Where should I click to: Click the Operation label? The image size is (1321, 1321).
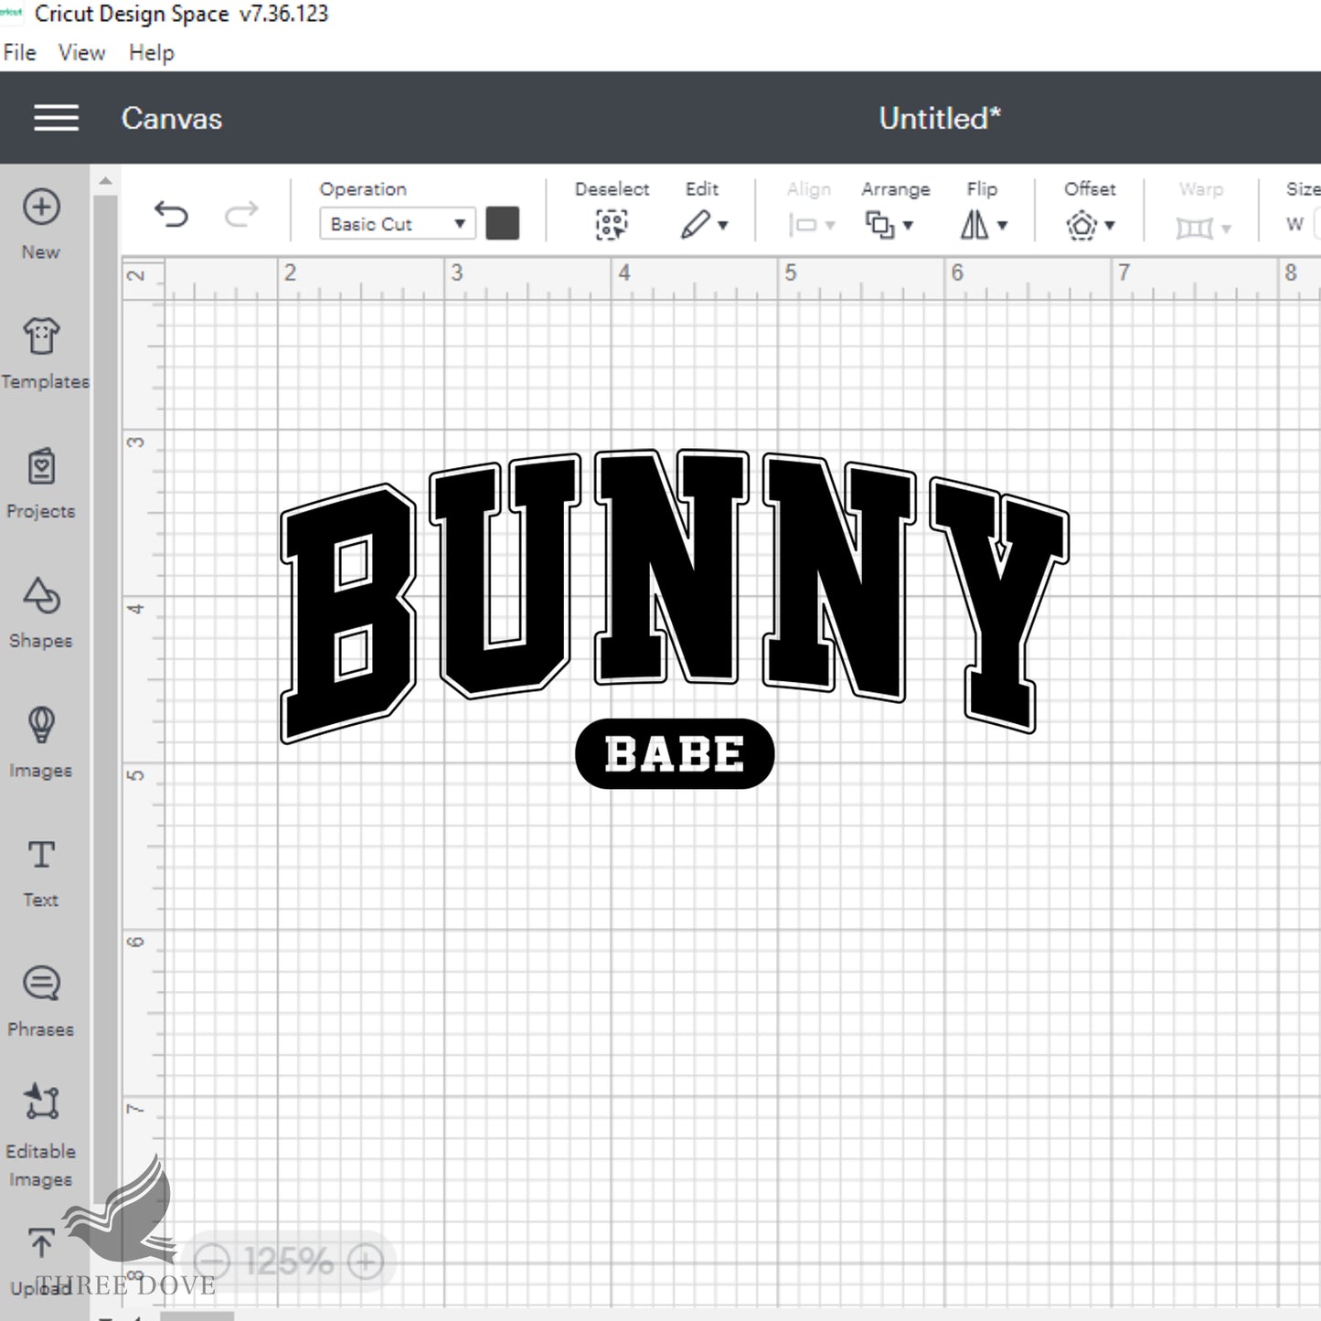coord(363,189)
